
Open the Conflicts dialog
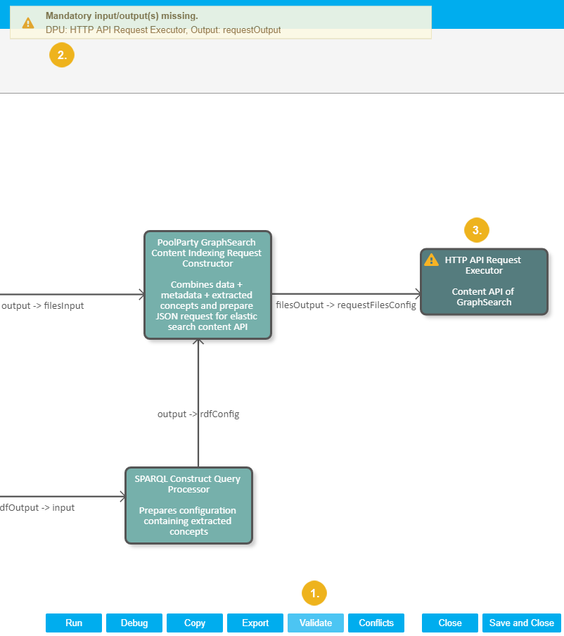[x=376, y=623]
